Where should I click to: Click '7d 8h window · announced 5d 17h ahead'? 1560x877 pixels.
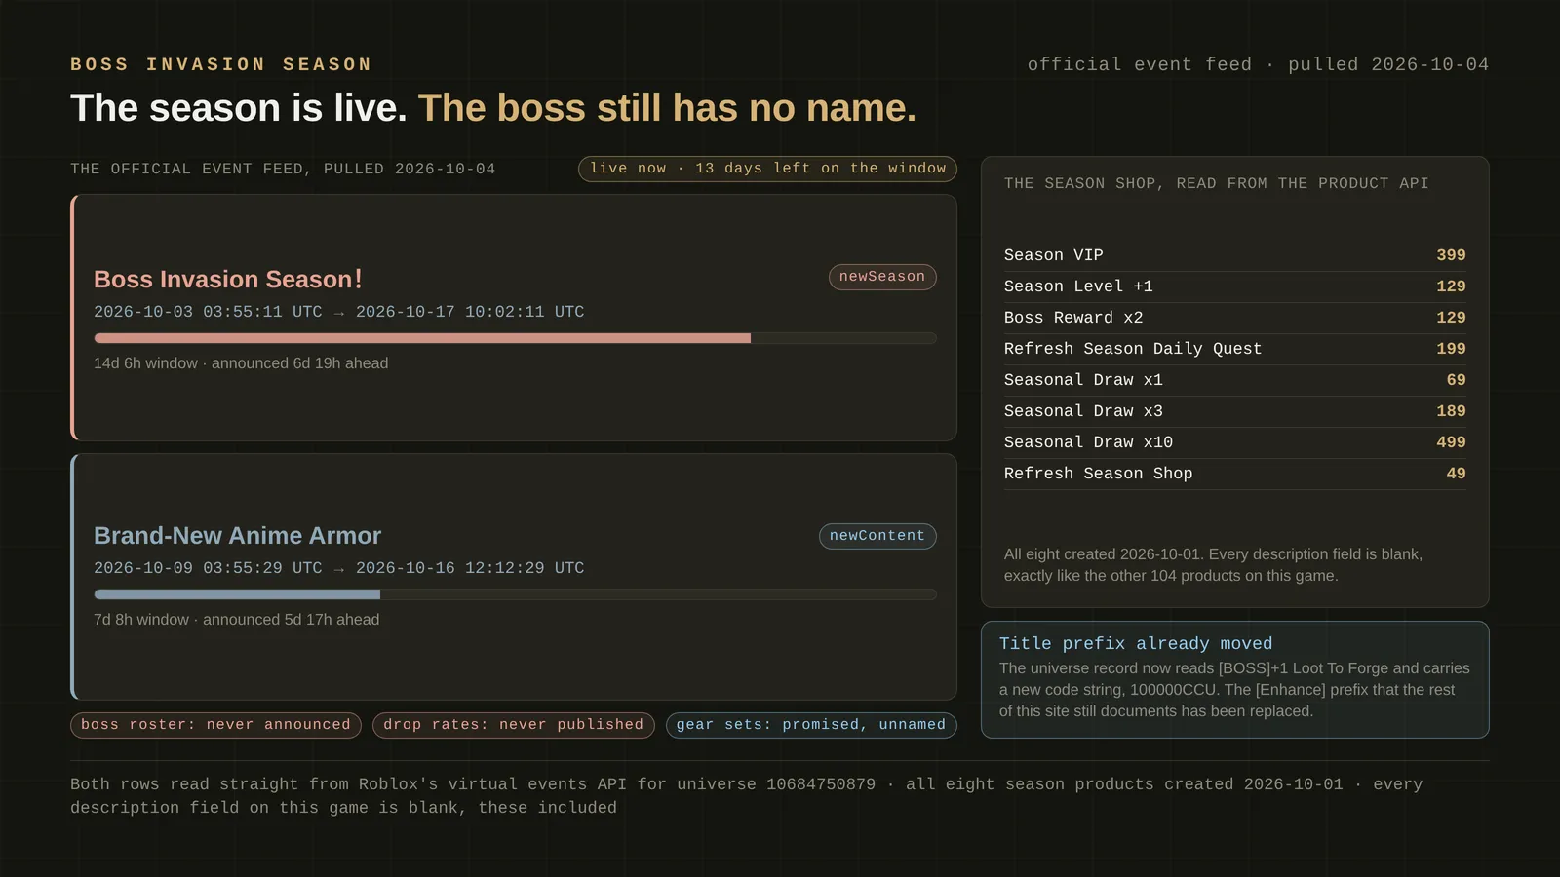(x=237, y=620)
